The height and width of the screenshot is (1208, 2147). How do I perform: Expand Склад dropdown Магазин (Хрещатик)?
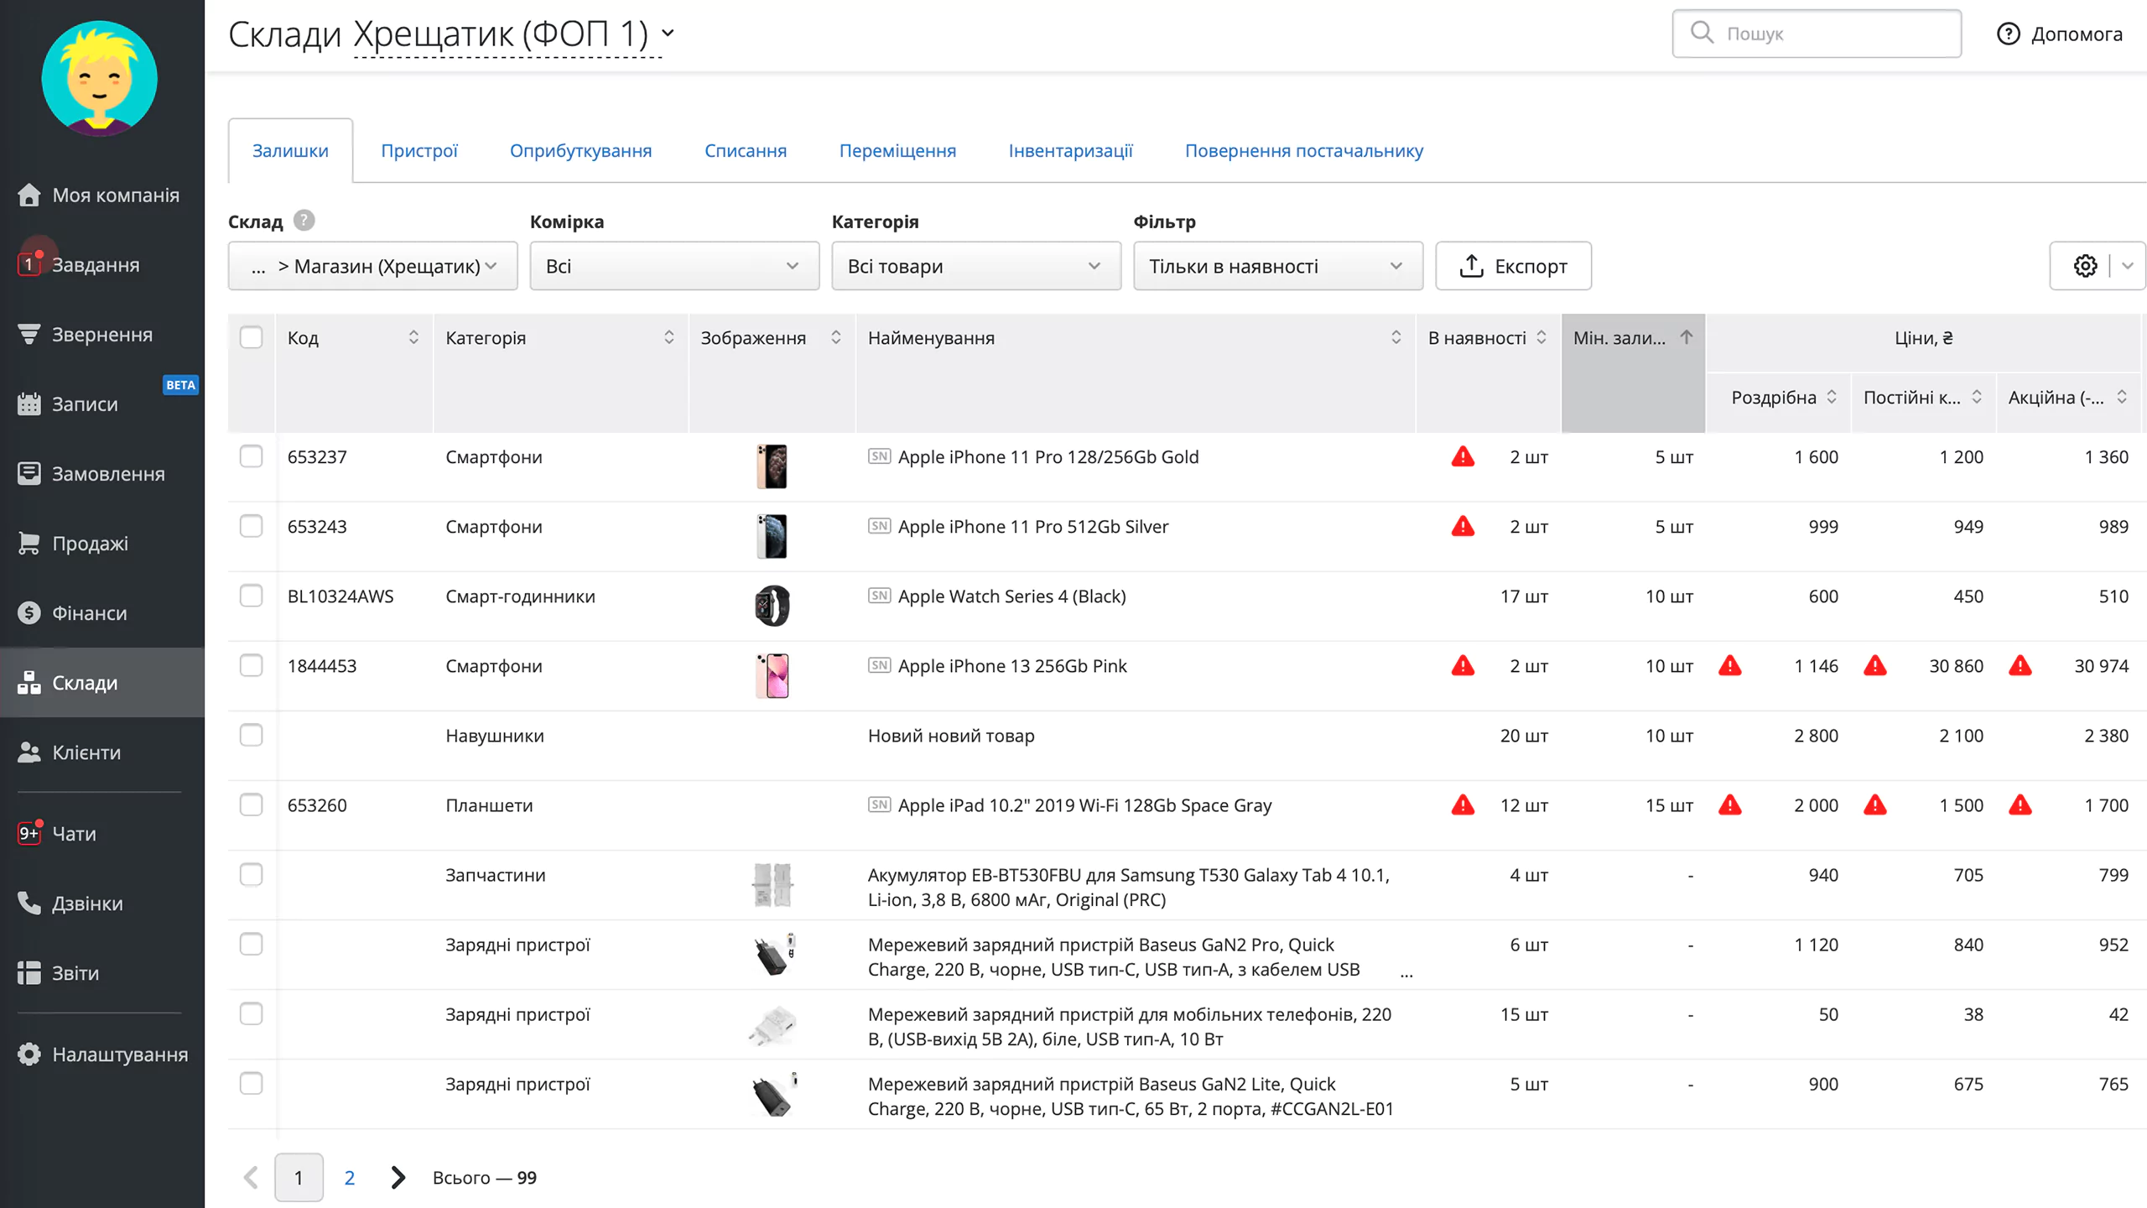372,266
